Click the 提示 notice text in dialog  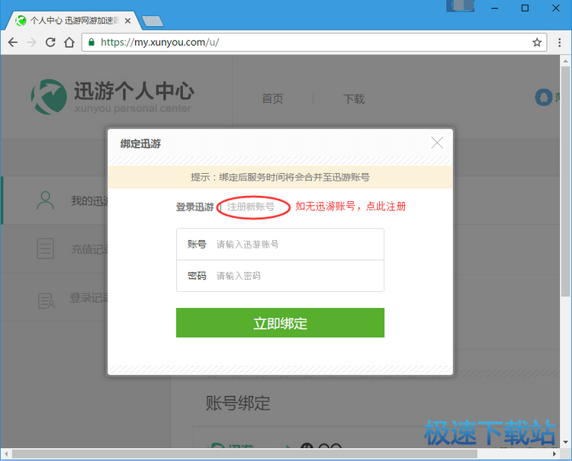pyautogui.click(x=280, y=178)
